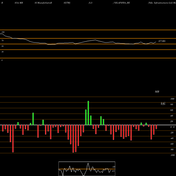Click the RSI line end near 57.05
Image resolution: width=176 pixels, height=176 pixels.
coord(156,42)
